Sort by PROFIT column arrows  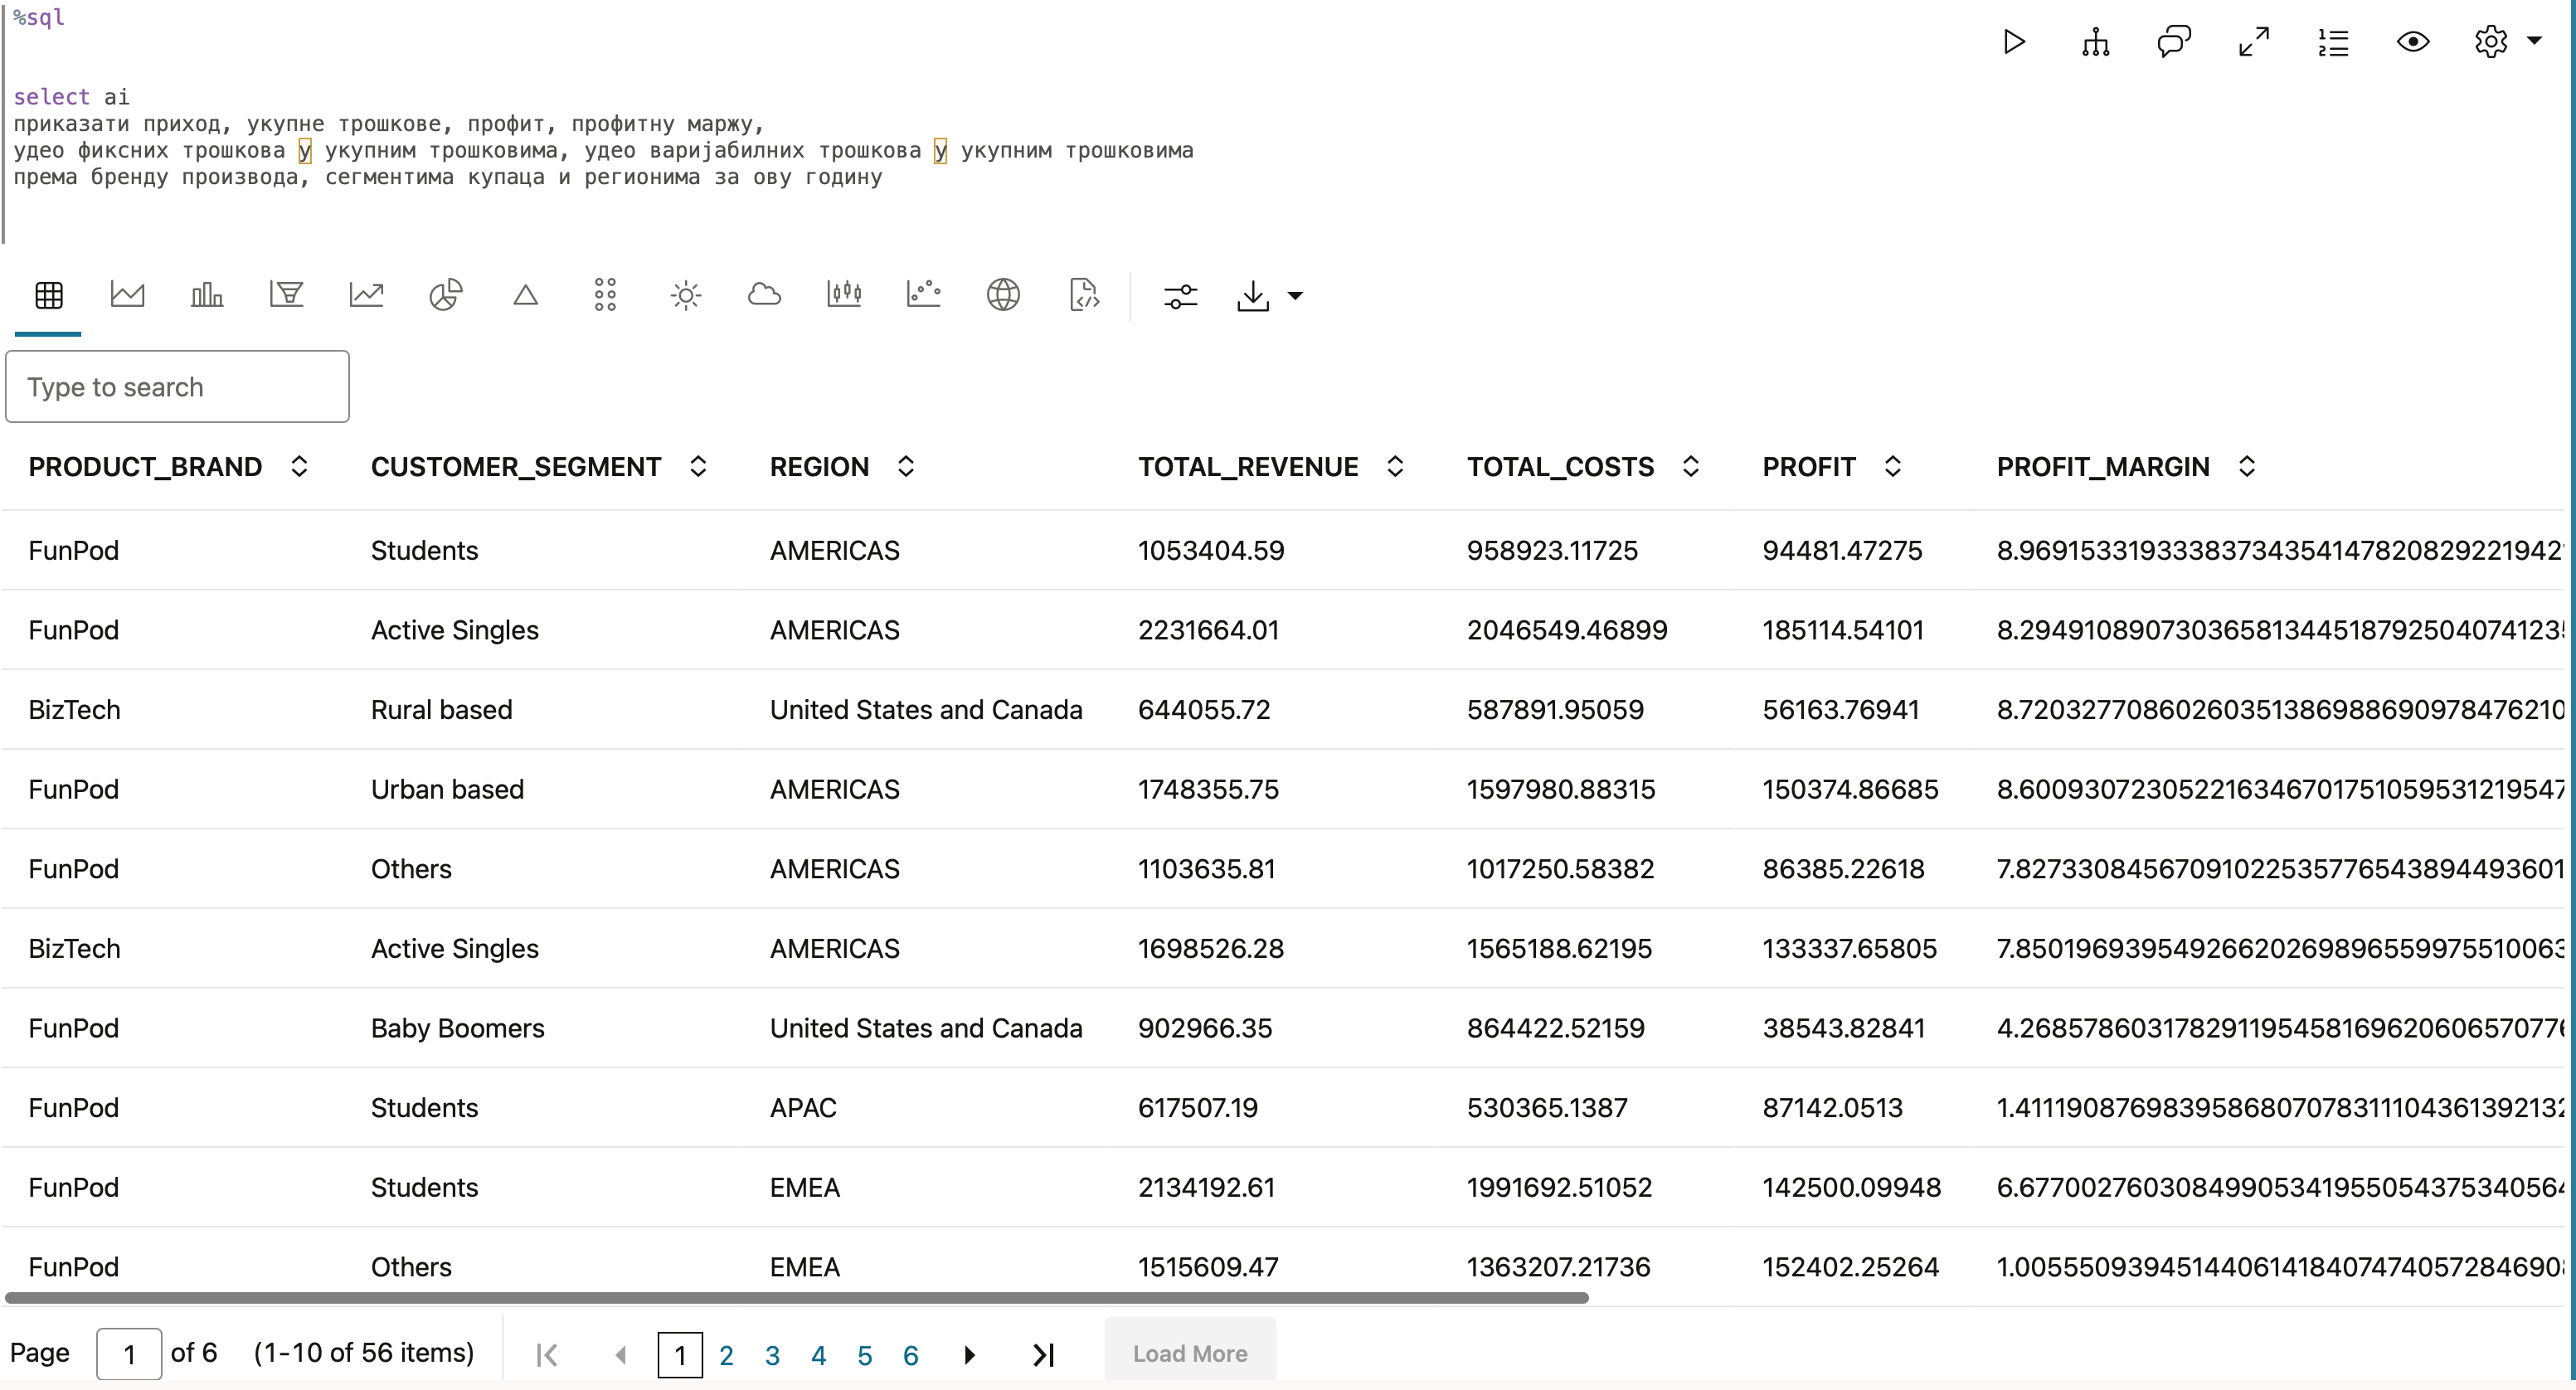[x=1892, y=467]
